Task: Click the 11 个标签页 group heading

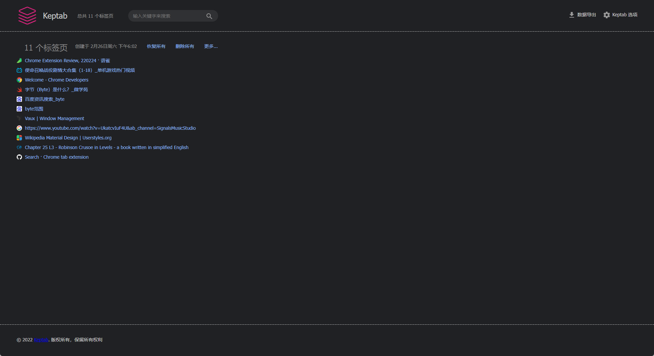Action: click(46, 48)
